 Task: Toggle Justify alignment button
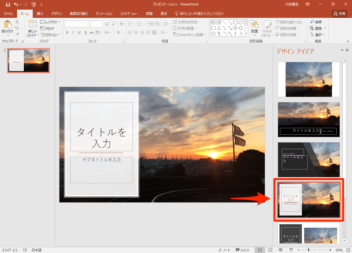coord(148,32)
